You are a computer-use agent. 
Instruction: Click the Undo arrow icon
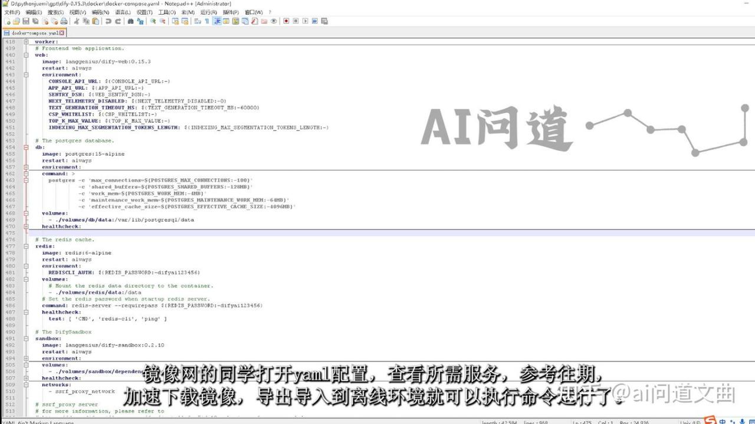tap(108, 21)
